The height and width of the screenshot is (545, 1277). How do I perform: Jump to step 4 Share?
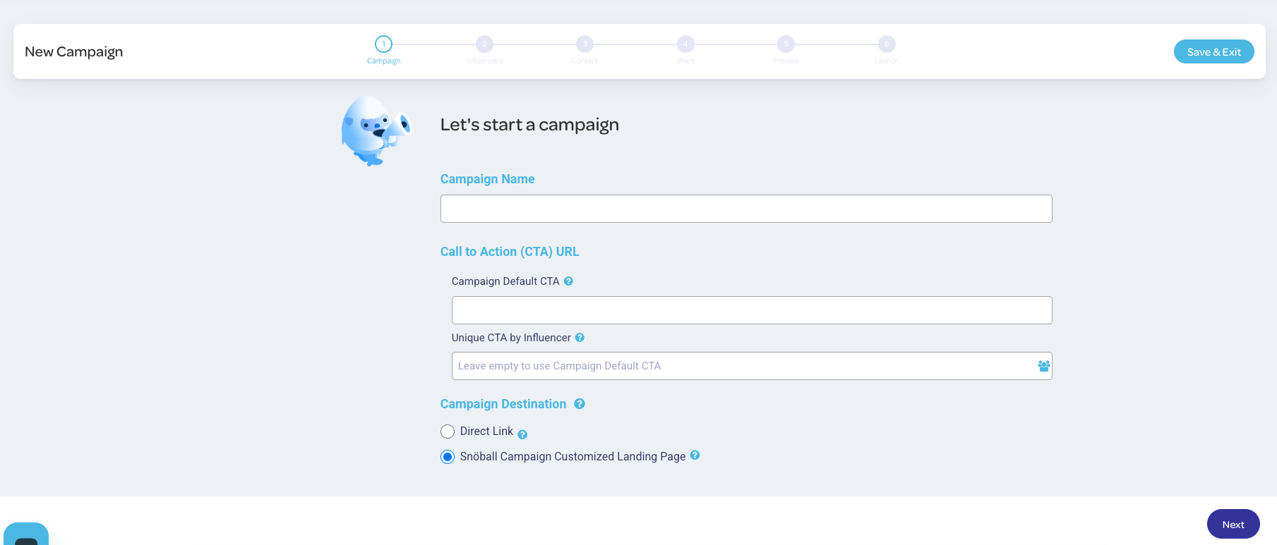click(685, 44)
